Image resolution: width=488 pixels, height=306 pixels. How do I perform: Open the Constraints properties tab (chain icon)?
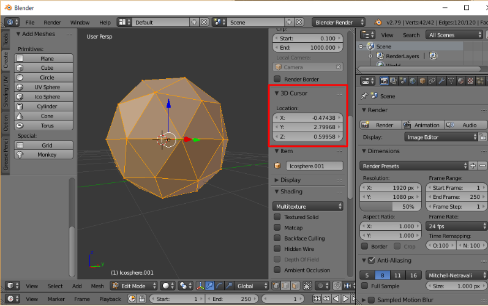pyautogui.click(x=432, y=81)
